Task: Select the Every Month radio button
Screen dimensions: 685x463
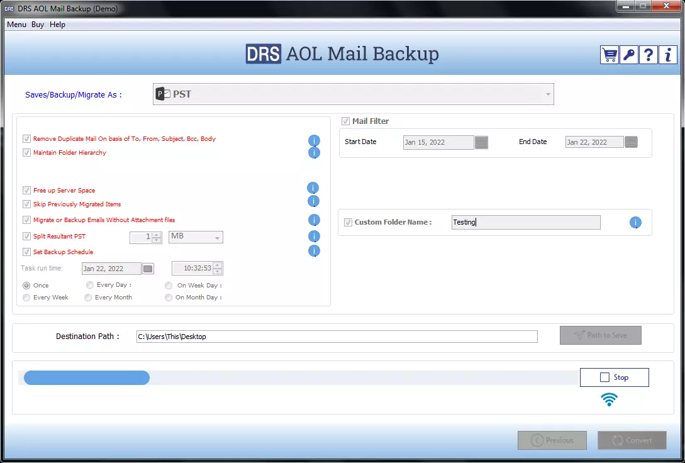Action: 88,298
